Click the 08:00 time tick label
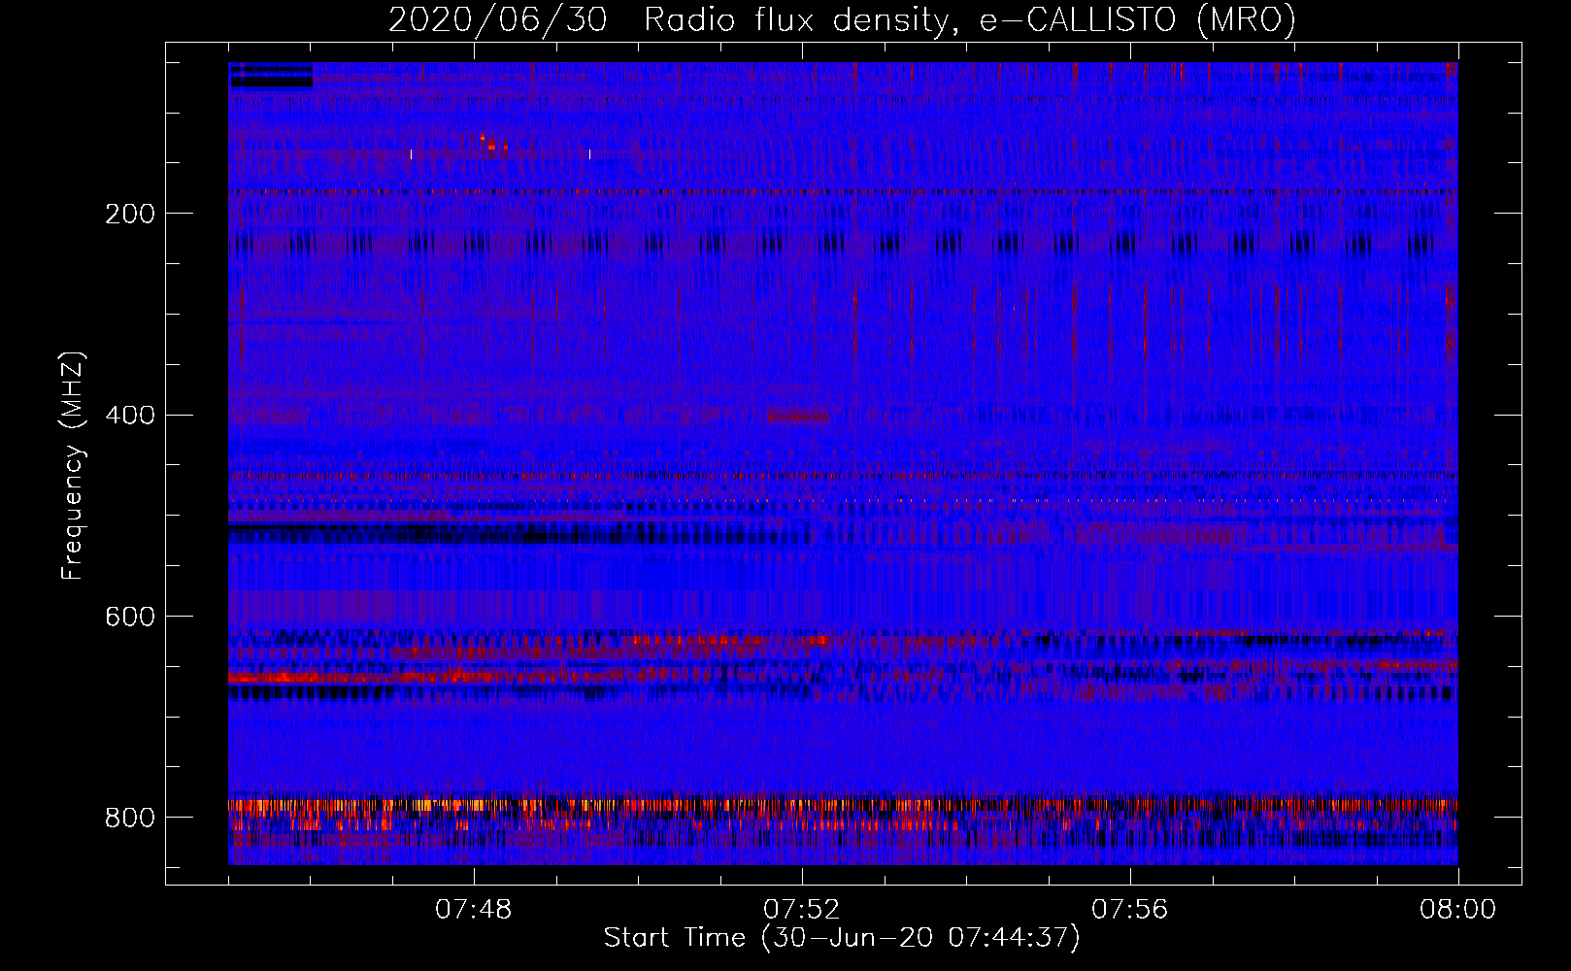 click(x=1458, y=910)
